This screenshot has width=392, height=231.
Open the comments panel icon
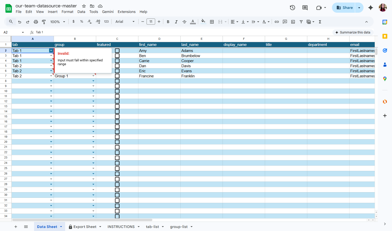[305, 8]
